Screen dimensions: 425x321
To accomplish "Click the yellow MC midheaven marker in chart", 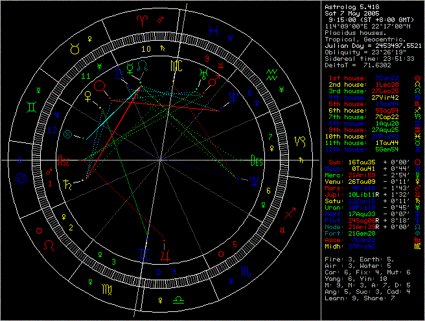I will [176, 67].
